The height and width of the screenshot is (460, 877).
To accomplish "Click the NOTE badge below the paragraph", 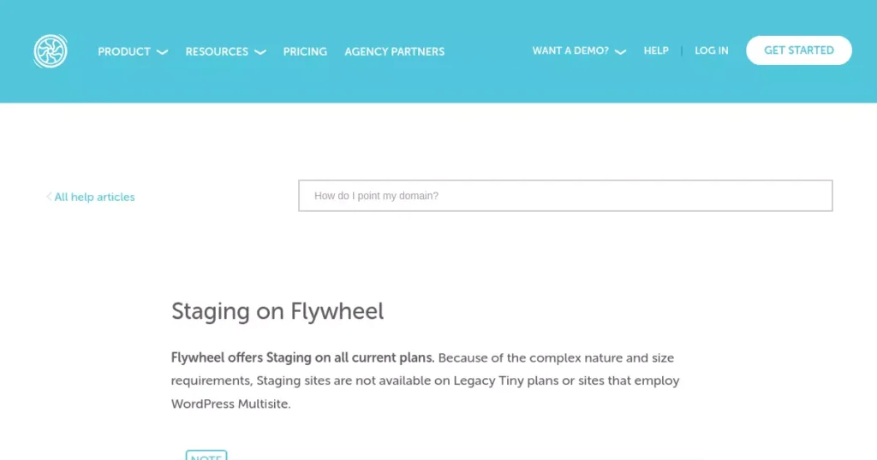I will click(x=206, y=456).
